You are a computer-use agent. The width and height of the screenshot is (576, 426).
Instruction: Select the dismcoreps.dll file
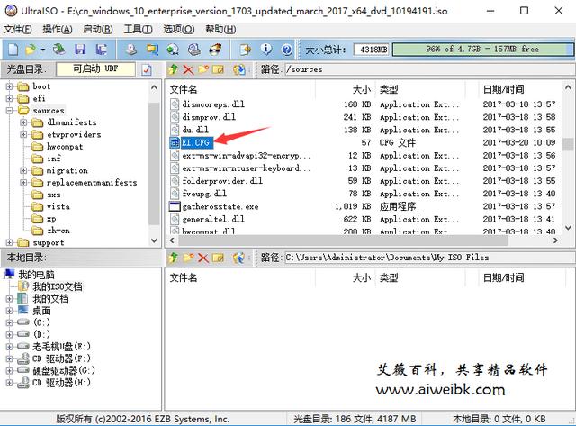[x=213, y=104]
